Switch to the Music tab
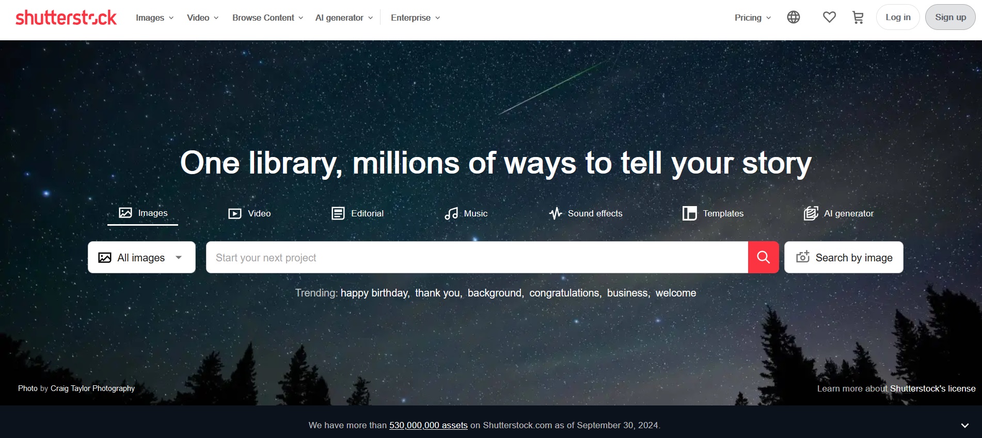The height and width of the screenshot is (438, 982). pos(466,213)
